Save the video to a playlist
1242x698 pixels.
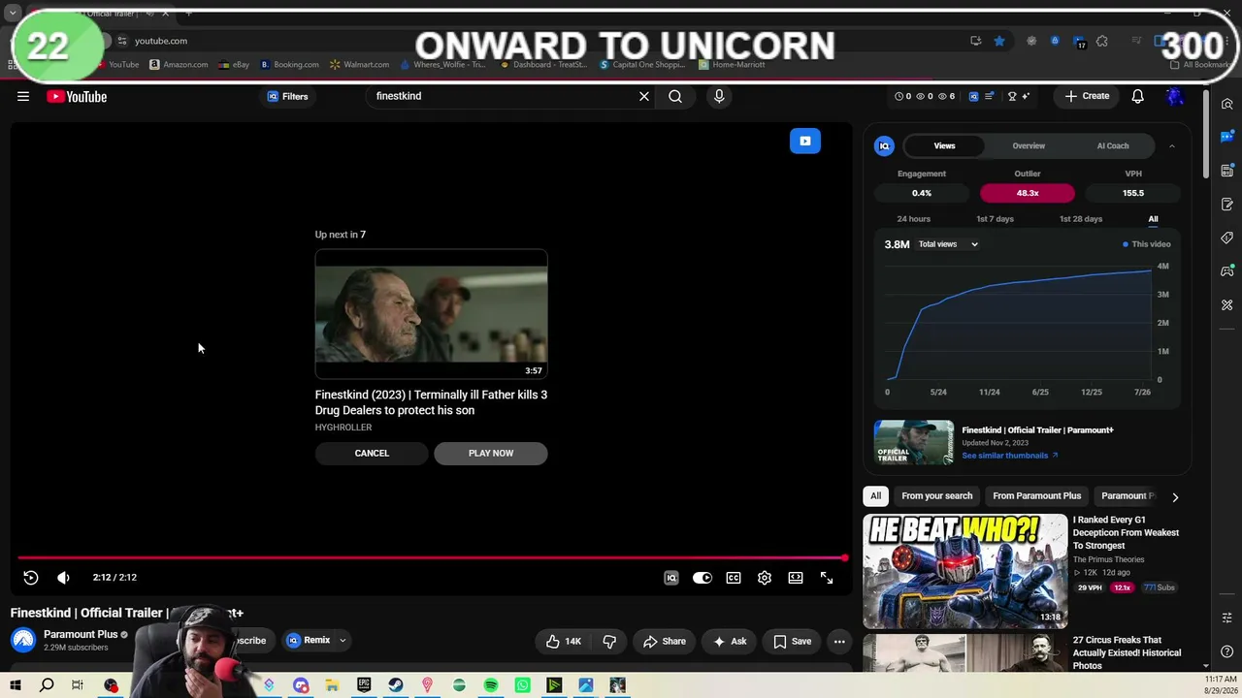point(793,641)
